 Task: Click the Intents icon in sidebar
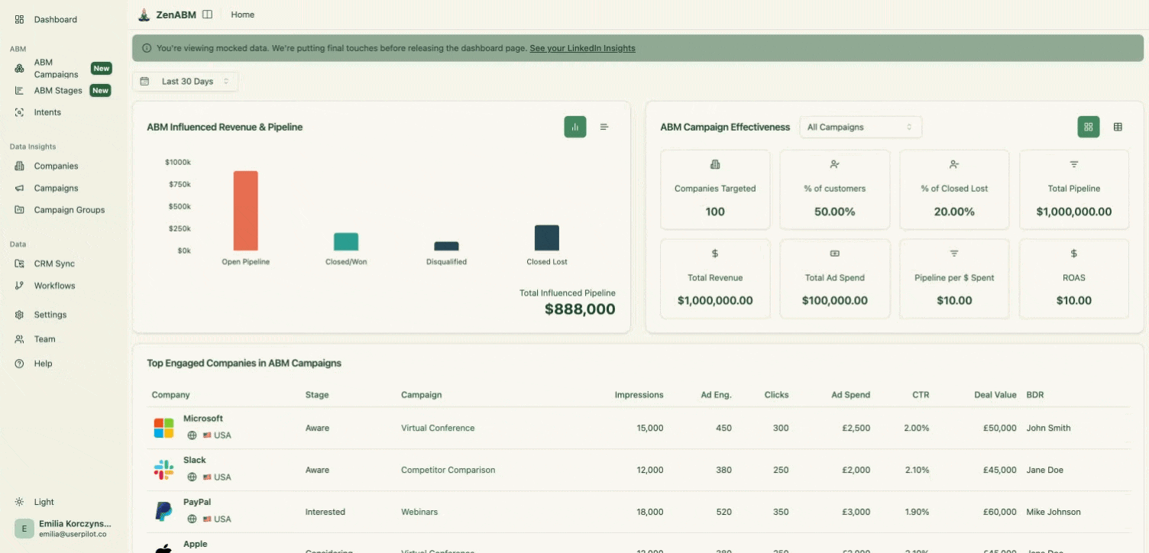19,112
